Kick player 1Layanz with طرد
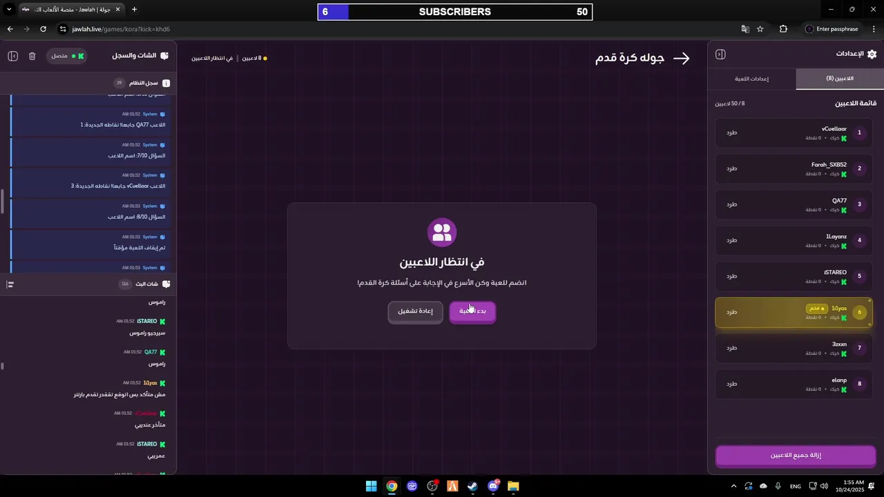This screenshot has width=884, height=497. tap(731, 240)
